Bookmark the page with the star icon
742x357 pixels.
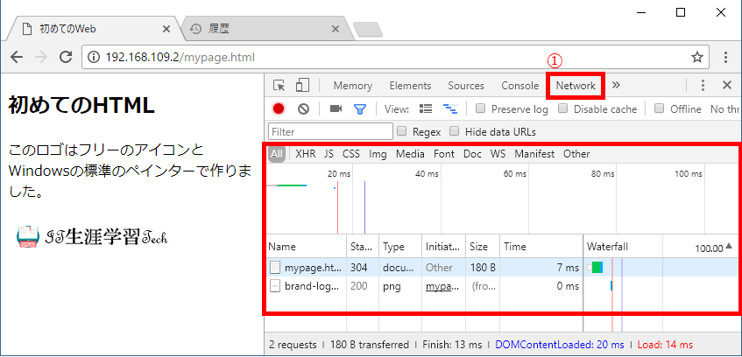tap(696, 58)
